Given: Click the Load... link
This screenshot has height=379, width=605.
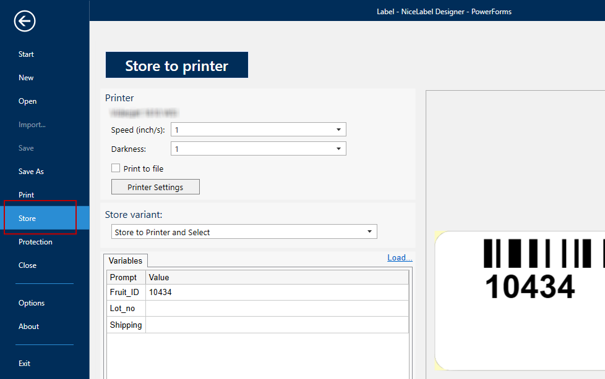Looking at the screenshot, I should click(400, 257).
